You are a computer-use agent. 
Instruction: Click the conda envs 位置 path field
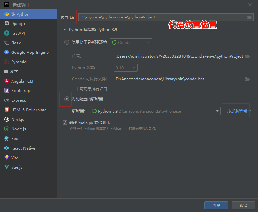click(x=183, y=56)
